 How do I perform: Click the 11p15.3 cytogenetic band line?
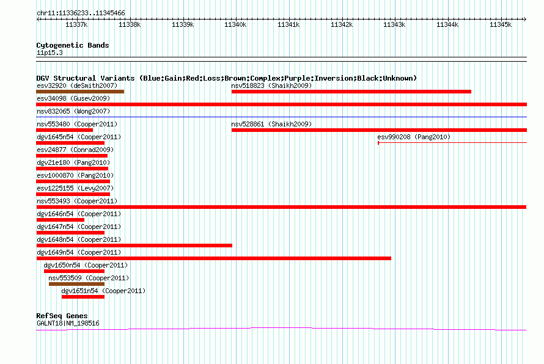point(281,59)
